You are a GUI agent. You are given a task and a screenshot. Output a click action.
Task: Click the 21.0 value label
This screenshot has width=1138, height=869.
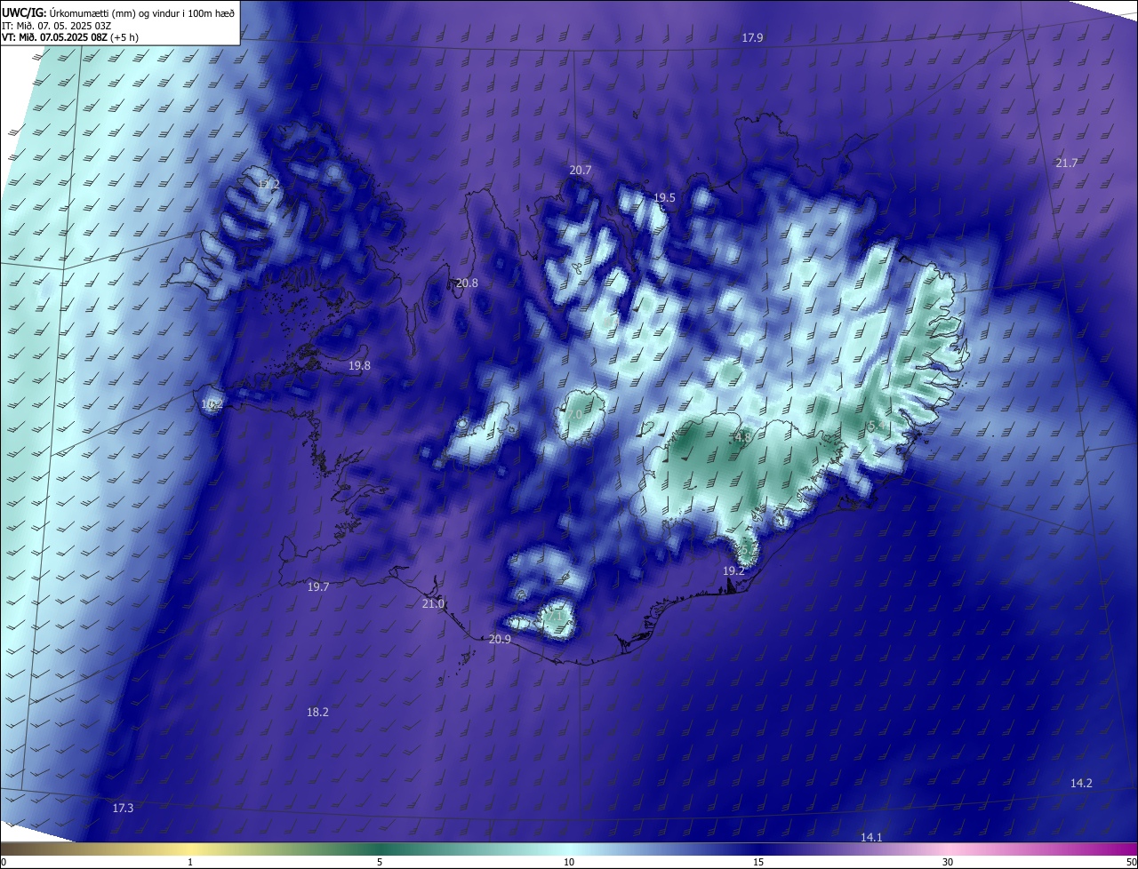pyautogui.click(x=433, y=604)
